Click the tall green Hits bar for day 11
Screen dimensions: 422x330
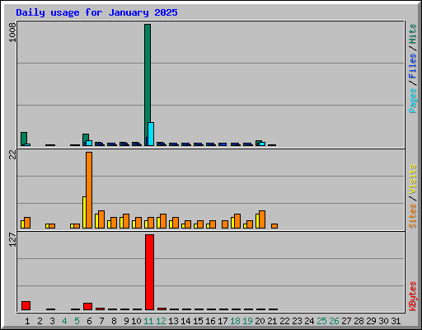coord(148,85)
